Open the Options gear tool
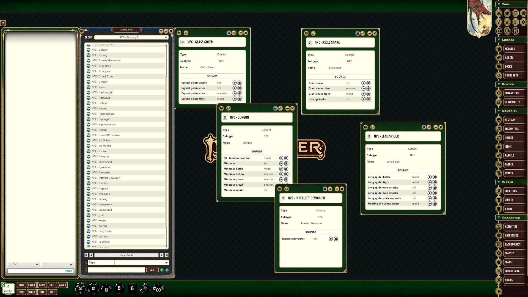Image resolution: width=528 pixels, height=297 pixels. point(524,22)
